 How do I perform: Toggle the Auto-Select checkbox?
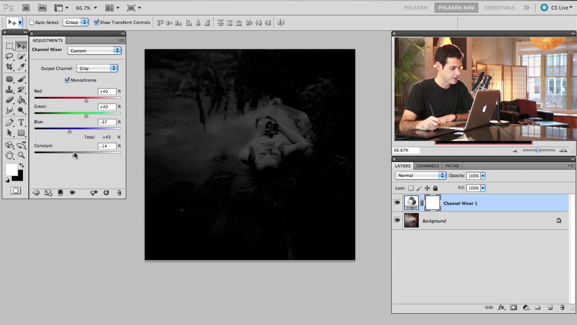tap(32, 23)
